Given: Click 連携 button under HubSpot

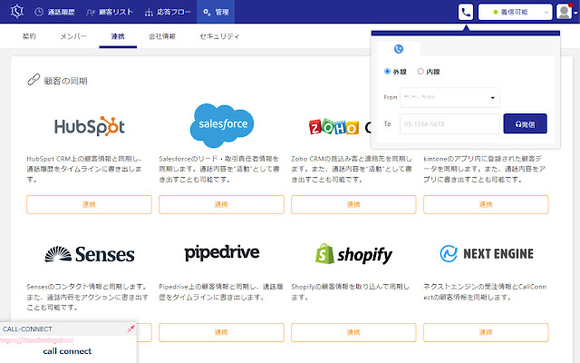Looking at the screenshot, I should pyautogui.click(x=89, y=204).
